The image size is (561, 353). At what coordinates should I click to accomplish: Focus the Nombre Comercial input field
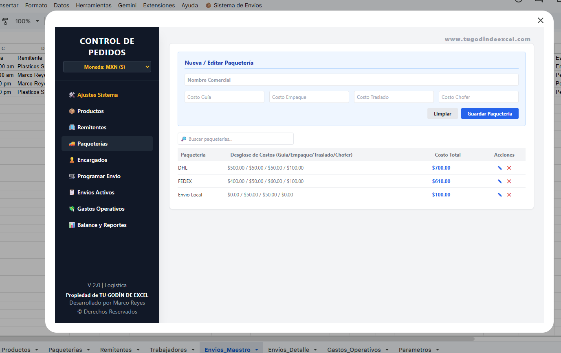tap(352, 80)
